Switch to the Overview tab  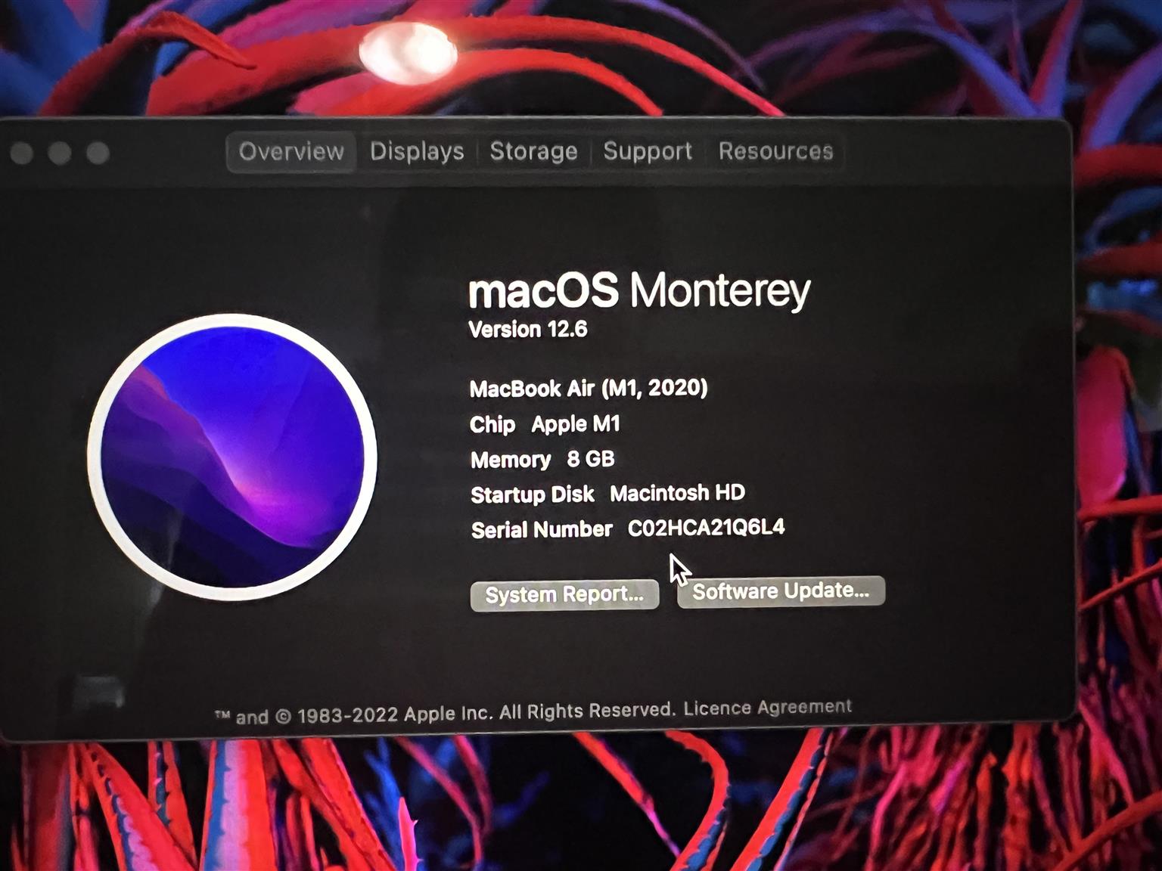[291, 152]
